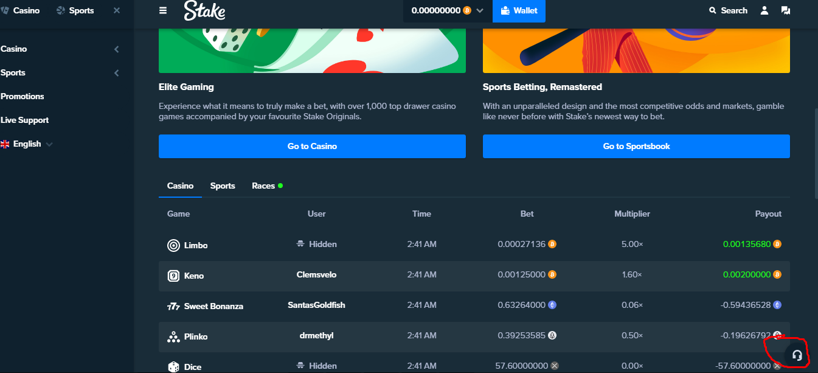Click the Stake logo

tap(204, 10)
